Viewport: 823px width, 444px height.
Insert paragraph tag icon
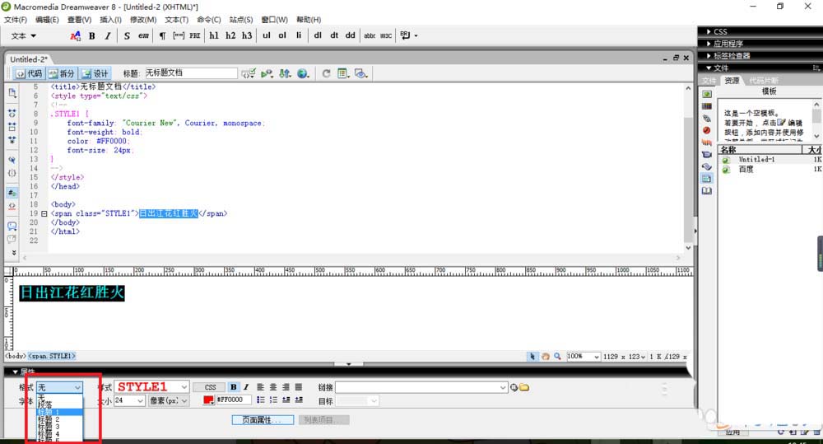click(162, 35)
